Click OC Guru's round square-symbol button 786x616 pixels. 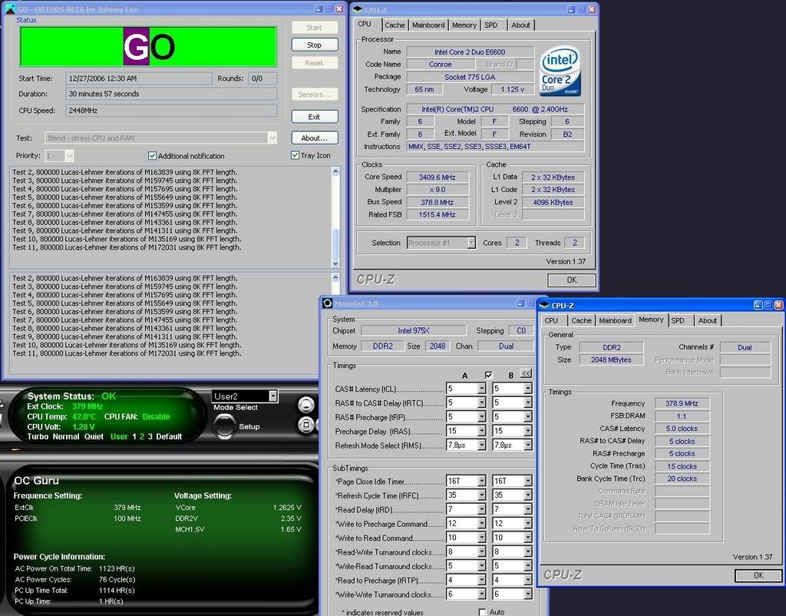click(x=305, y=425)
